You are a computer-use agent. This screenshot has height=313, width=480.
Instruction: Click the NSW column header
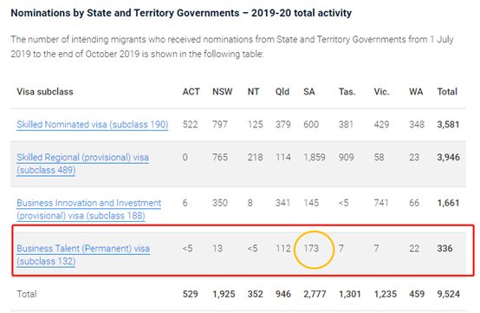[x=223, y=92]
